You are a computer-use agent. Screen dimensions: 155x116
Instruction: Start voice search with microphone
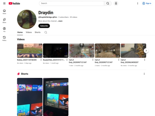click(116, 3)
